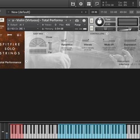Image resolution: width=140 pixels, height=140 pixels.
Task: Click the info icon near Total Performance
Action: tap(27, 61)
